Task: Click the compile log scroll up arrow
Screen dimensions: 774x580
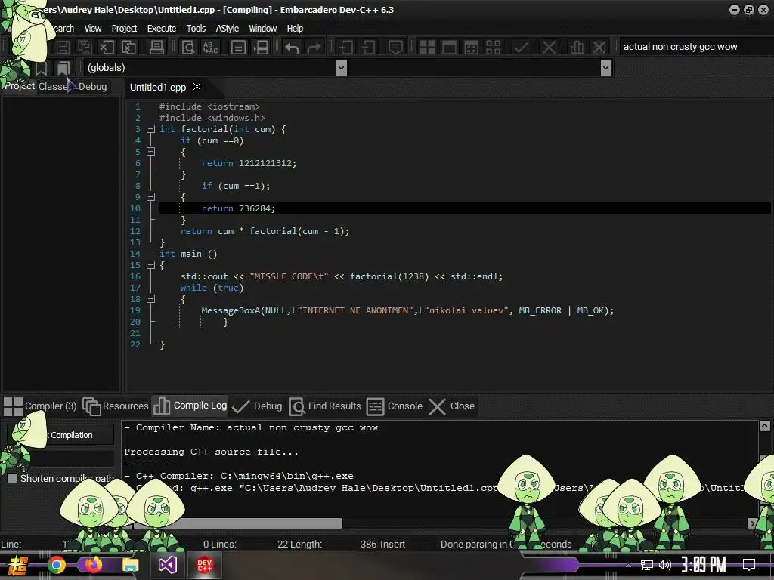Action: (765, 426)
